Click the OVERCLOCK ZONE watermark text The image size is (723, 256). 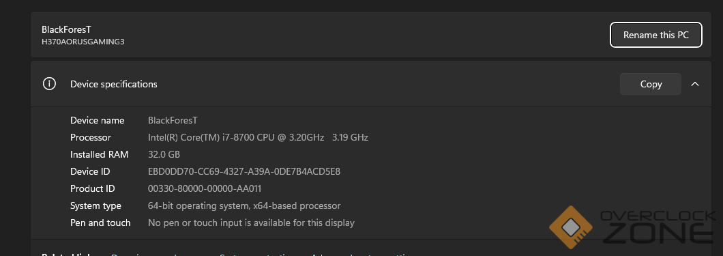pos(658,227)
